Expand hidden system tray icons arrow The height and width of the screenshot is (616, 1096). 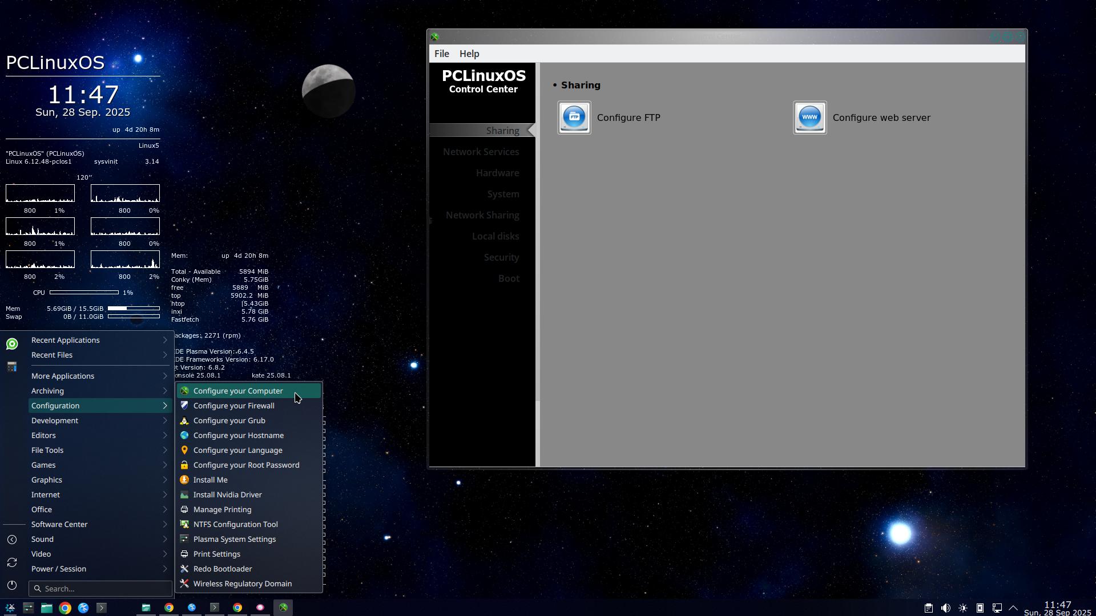pos(1013,608)
